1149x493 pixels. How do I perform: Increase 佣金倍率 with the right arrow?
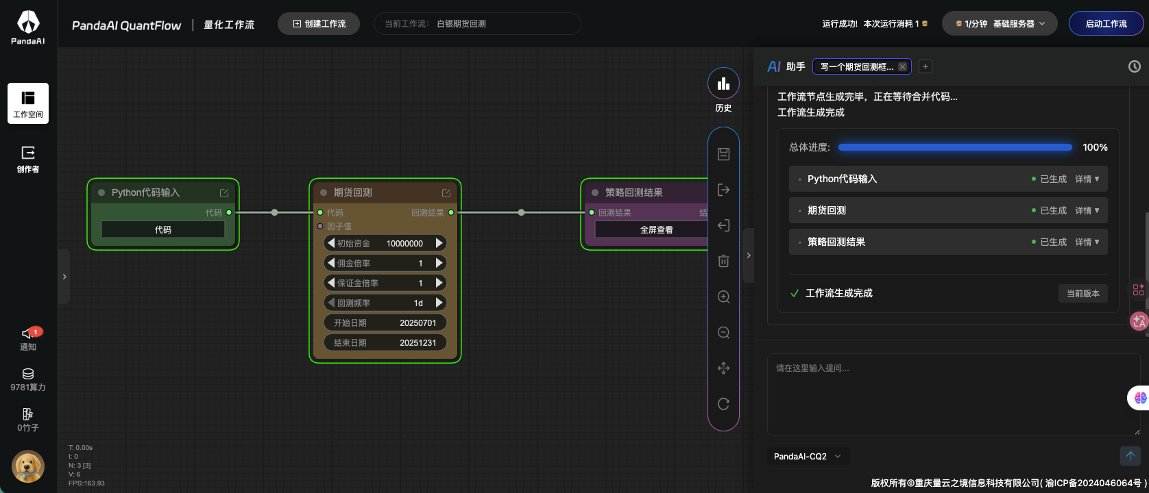click(439, 263)
